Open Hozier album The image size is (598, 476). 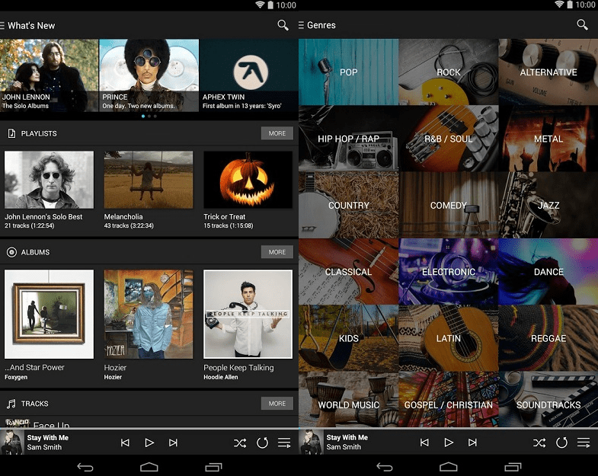[149, 325]
